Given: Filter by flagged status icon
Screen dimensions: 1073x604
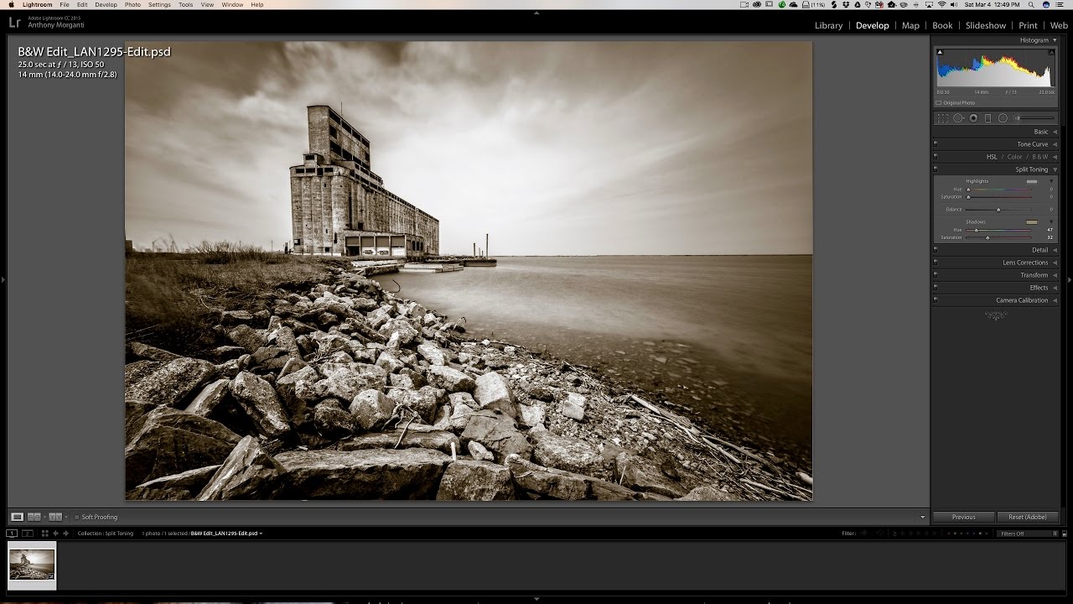Looking at the screenshot, I should [863, 534].
